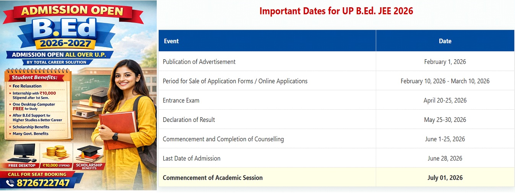Screen dimensions: 515x193
Task: Click the Publication of Advertisement row
Action: [x=199, y=62]
